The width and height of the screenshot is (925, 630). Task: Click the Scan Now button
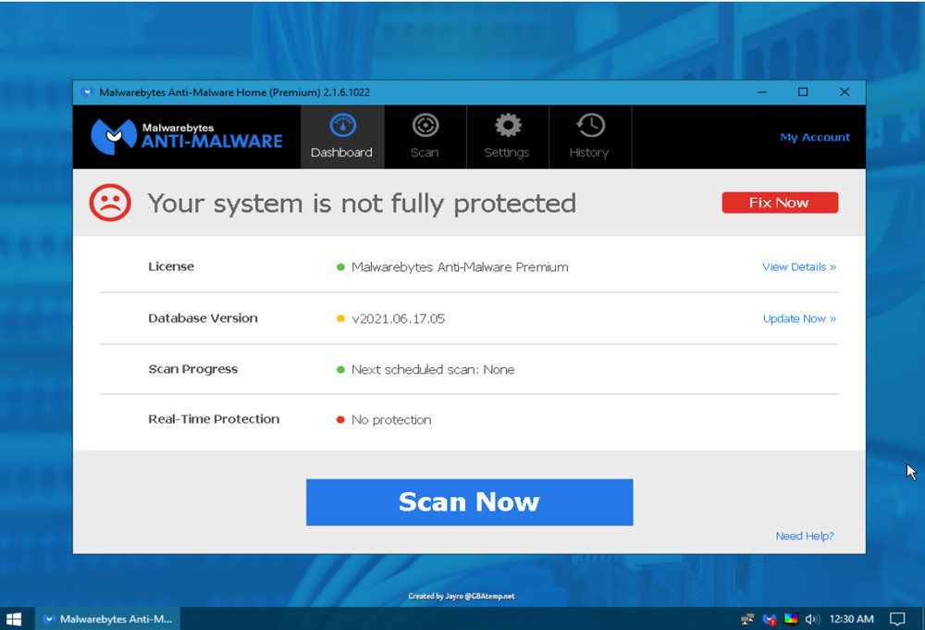pos(469,501)
